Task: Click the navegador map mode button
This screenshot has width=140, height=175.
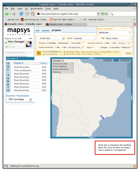Action: pos(108,60)
